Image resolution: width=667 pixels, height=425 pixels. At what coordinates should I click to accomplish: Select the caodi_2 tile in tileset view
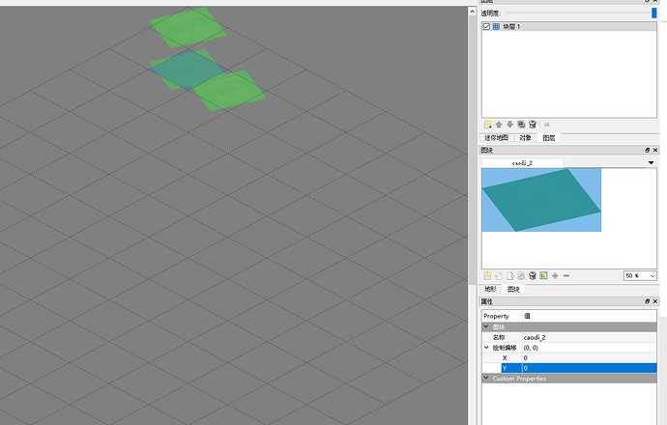(541, 200)
